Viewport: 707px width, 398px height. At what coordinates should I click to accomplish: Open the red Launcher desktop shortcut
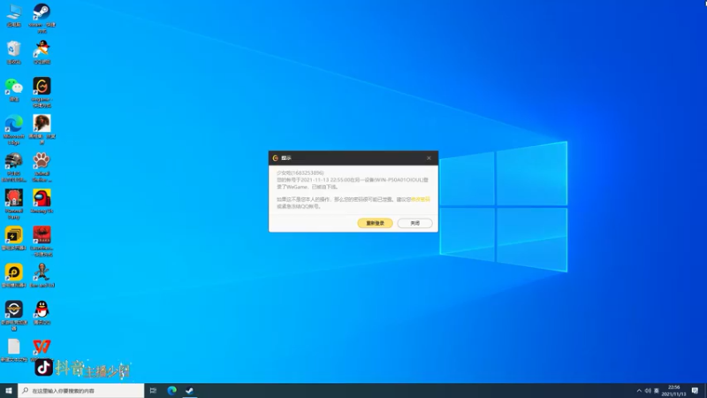42,241
